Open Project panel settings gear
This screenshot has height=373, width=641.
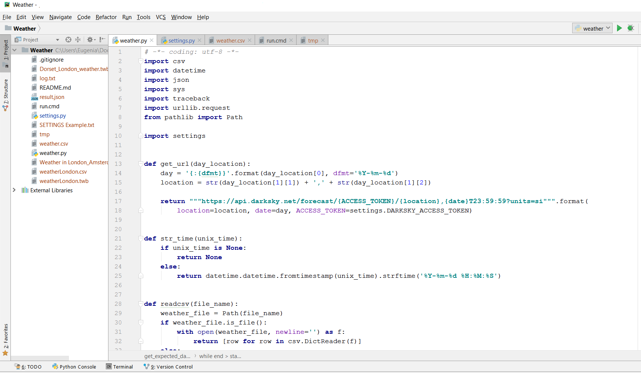pyautogui.click(x=91, y=40)
